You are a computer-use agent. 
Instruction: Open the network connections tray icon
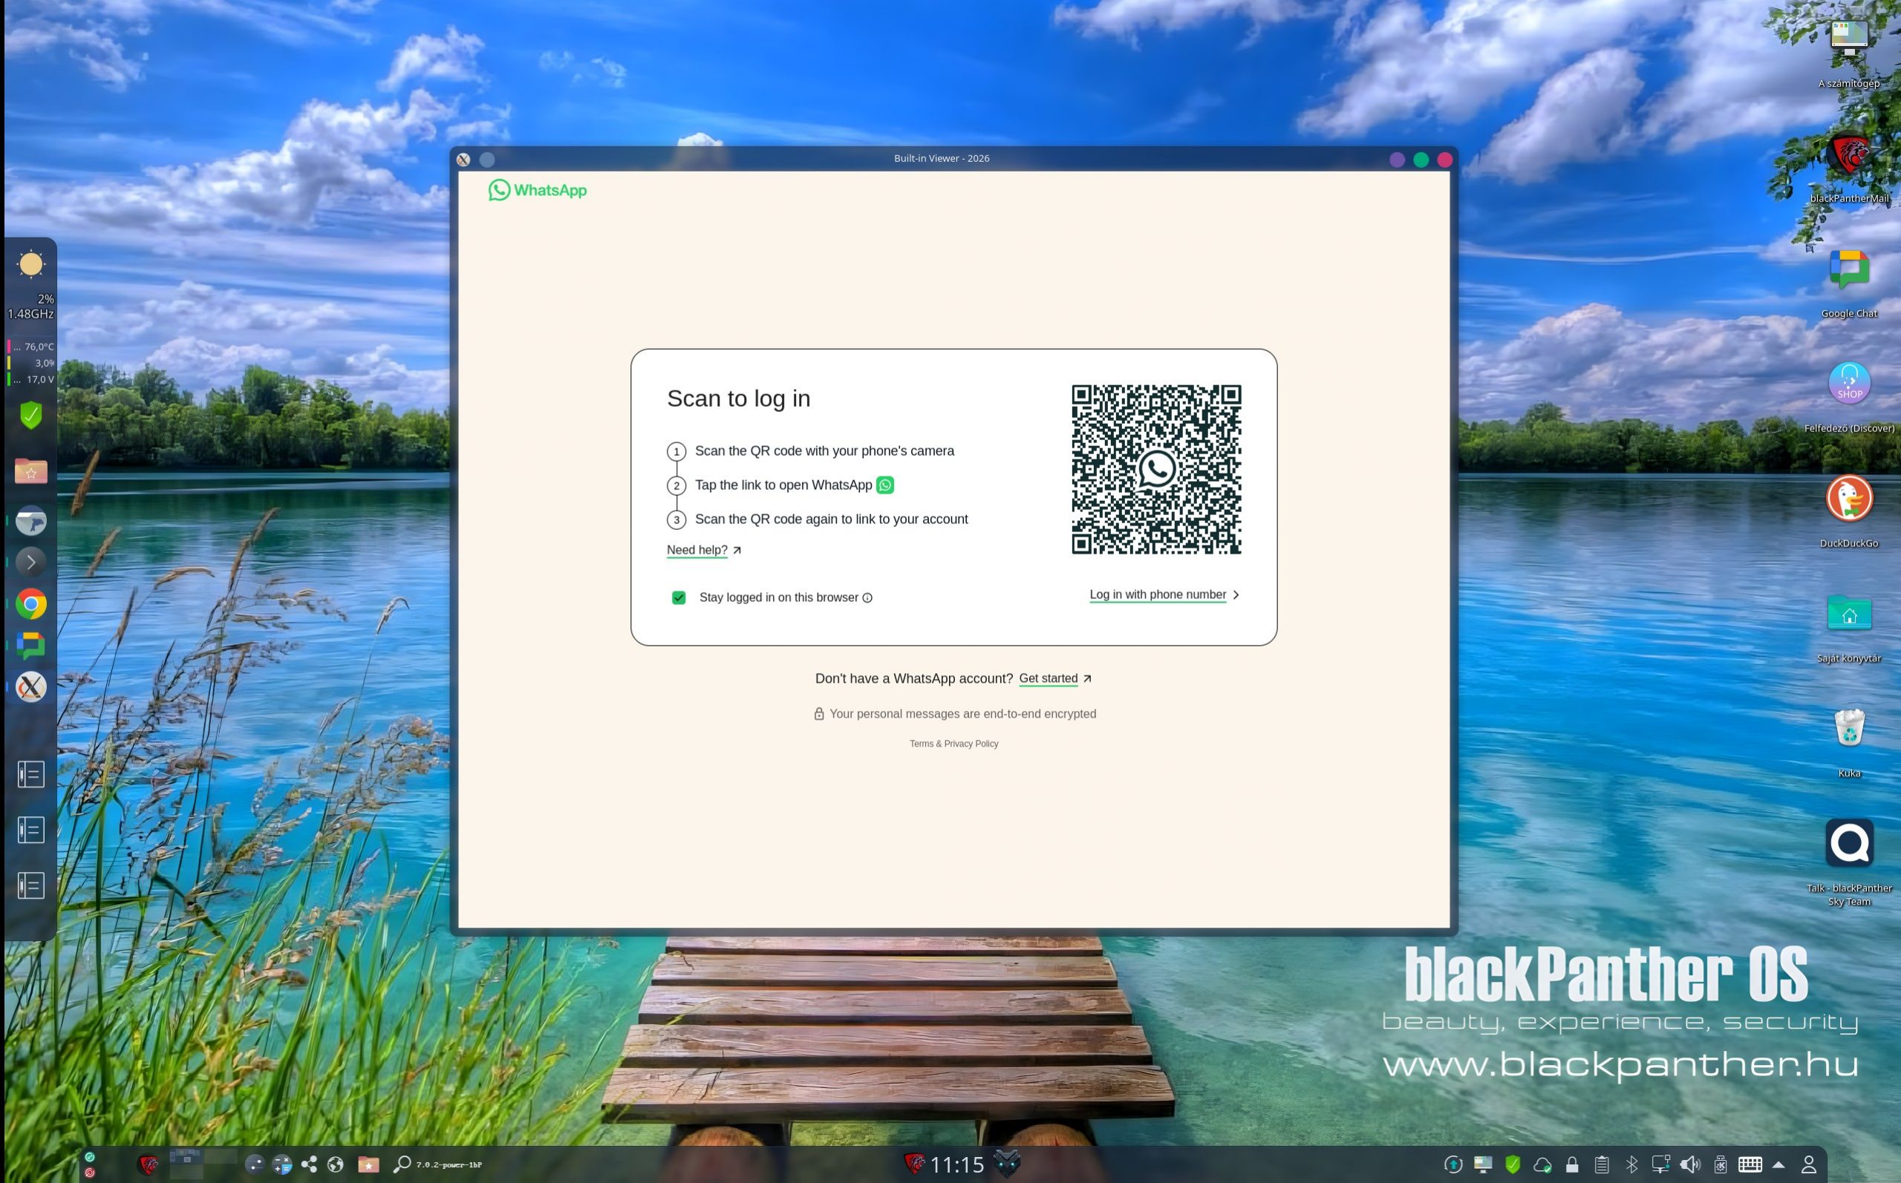1660,1165
